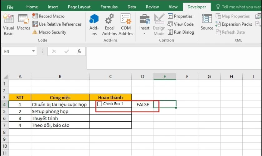Select column D header
The width and height of the screenshot is (262, 156).
(x=143, y=76)
